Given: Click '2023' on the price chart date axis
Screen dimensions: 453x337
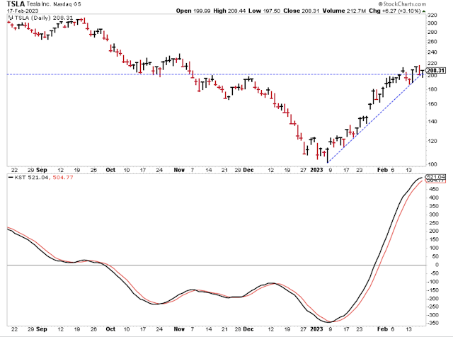Looking at the screenshot, I should coord(316,170).
